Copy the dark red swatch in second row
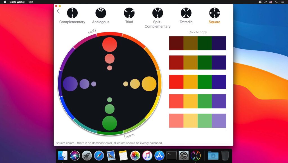Image resolution: width=288 pixels, height=163 pixels. coord(176,62)
